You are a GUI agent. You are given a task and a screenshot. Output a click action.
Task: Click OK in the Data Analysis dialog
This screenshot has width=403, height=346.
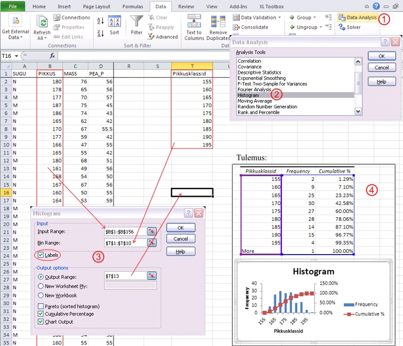pyautogui.click(x=382, y=56)
